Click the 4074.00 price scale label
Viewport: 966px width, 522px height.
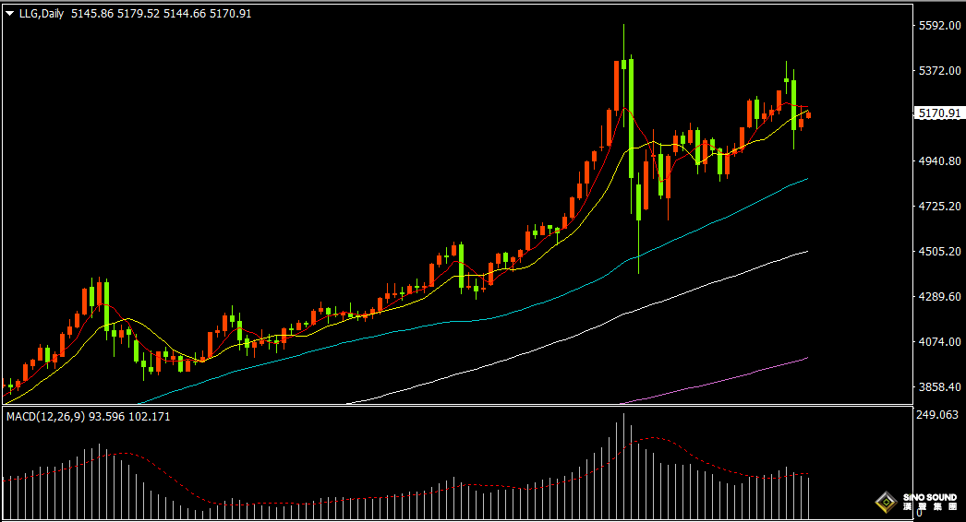[x=938, y=342]
